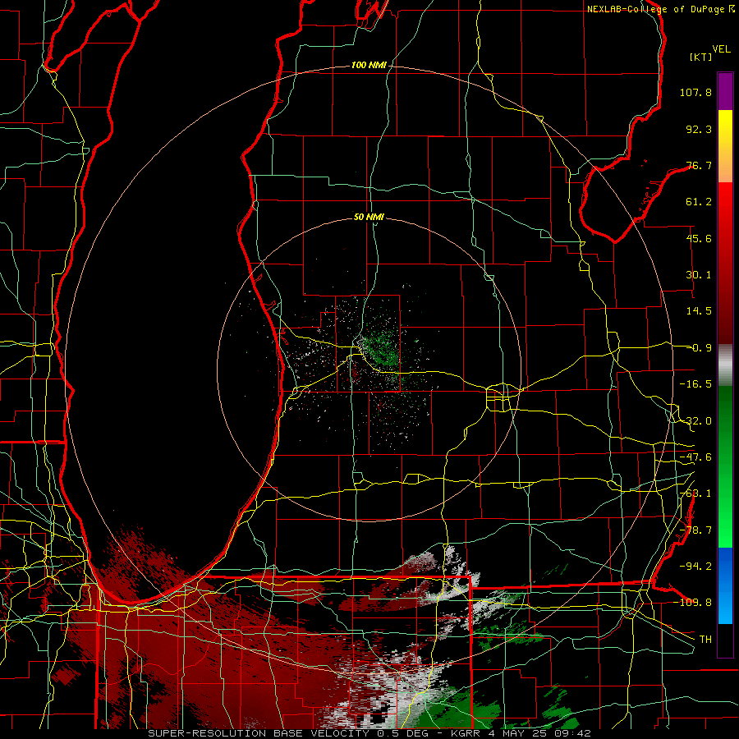Click the -63.1 legend value

[695, 493]
